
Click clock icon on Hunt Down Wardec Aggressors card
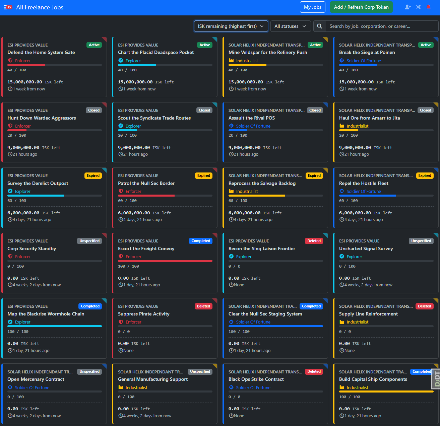coord(10,154)
